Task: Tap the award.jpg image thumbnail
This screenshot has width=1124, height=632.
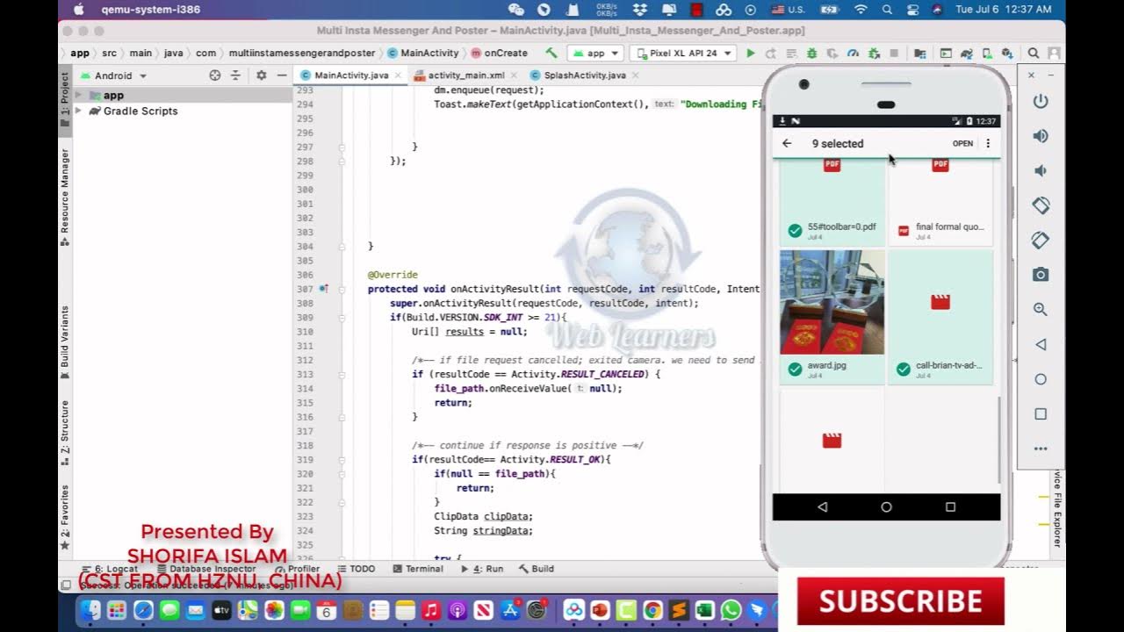Action: (x=832, y=302)
